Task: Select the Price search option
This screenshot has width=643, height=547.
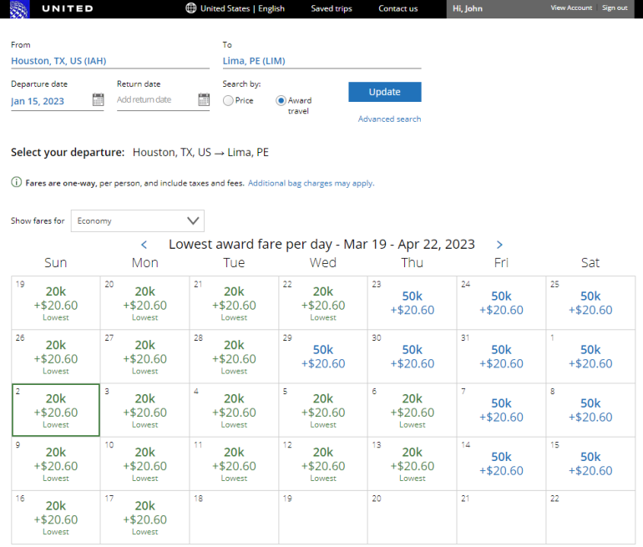Action: 228,100
